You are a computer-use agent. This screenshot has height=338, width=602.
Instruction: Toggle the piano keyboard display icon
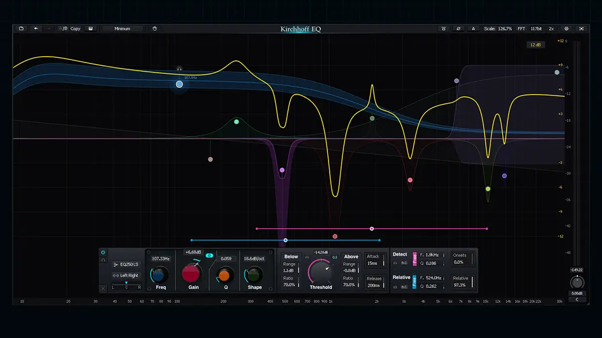pyautogui.click(x=91, y=29)
